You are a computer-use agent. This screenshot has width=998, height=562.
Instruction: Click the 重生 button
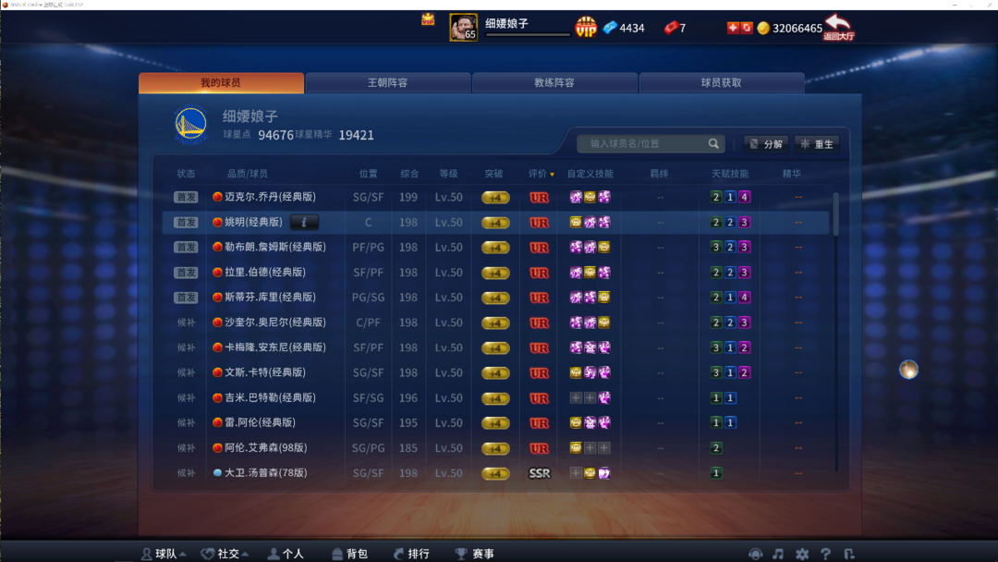pos(817,144)
